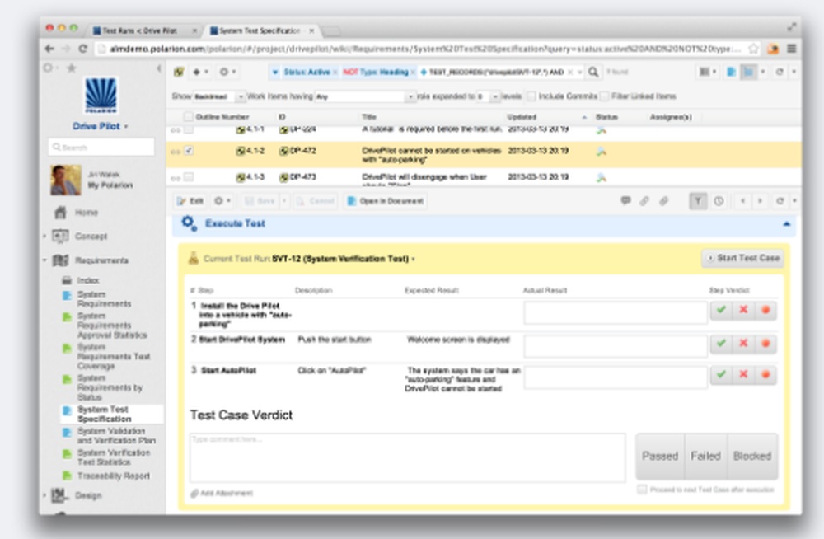Image resolution: width=824 pixels, height=539 pixels.
Task: Click the Failed verdict button
Action: coord(706,457)
